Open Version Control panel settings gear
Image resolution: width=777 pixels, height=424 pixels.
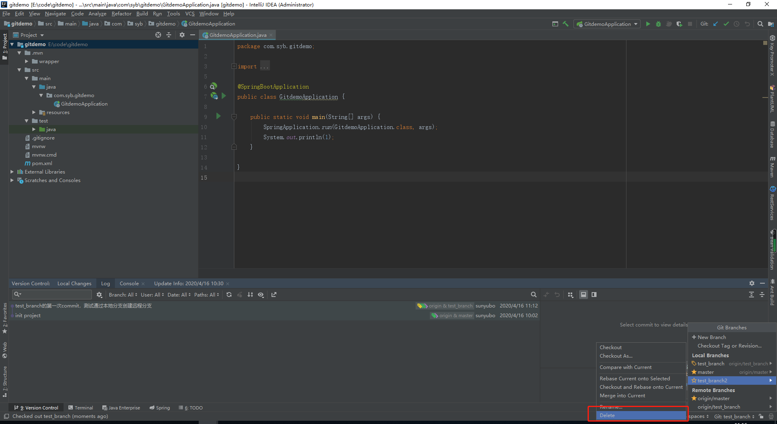click(x=752, y=283)
